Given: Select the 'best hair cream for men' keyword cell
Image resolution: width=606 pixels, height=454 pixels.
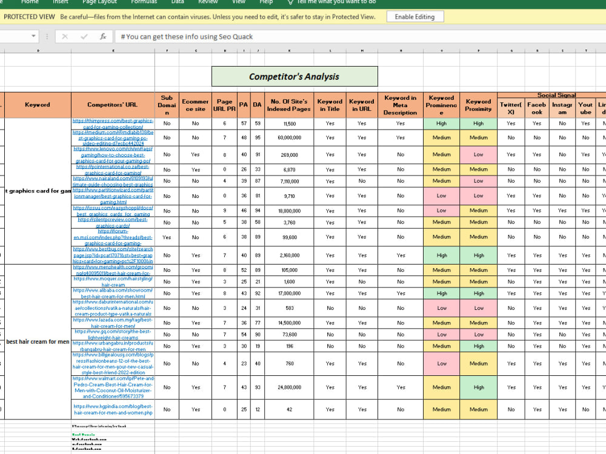Looking at the screenshot, I should coord(38,341).
